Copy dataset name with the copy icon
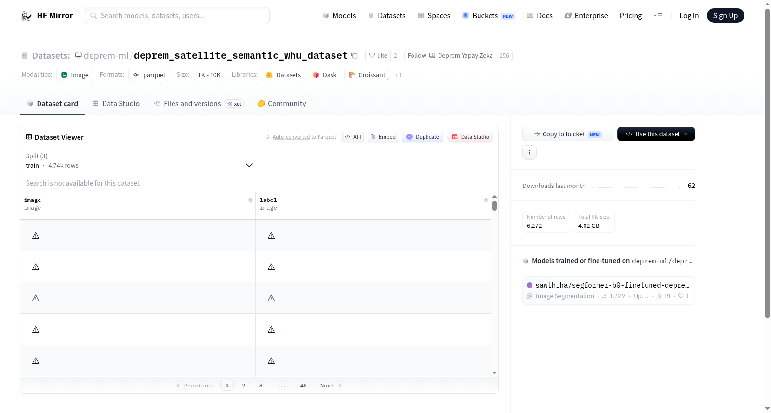Image resolution: width=771 pixels, height=413 pixels. click(354, 55)
